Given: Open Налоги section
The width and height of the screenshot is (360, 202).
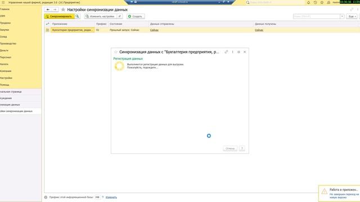Looking at the screenshot, I should (4, 64).
